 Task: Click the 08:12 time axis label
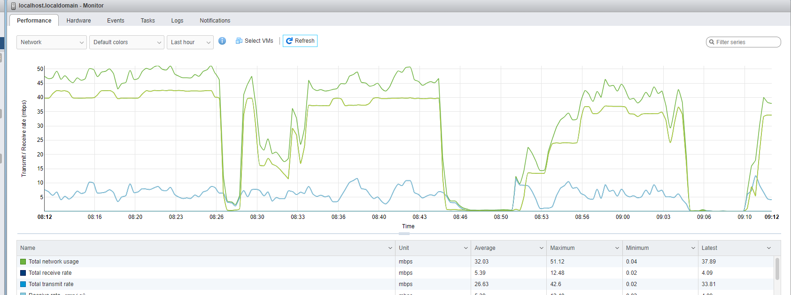(45, 217)
